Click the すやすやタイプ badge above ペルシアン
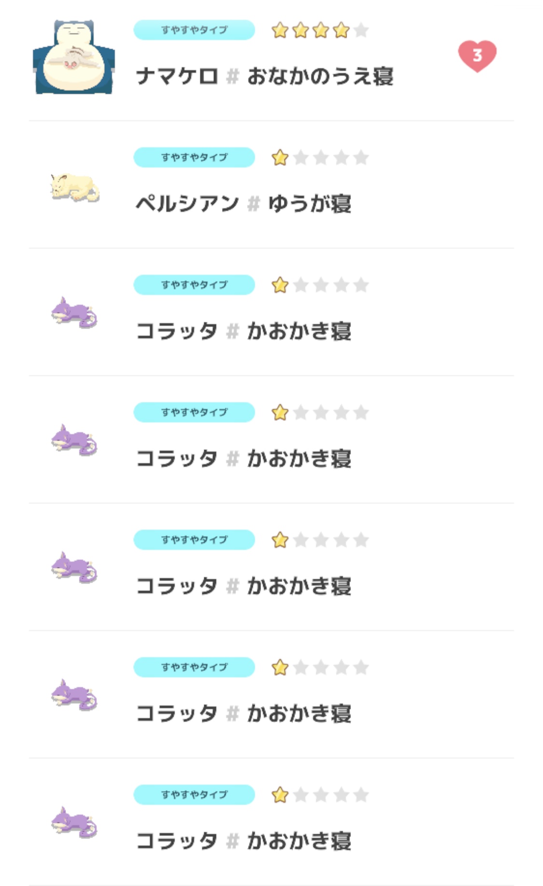Screen dimensions: 543x886 (x=194, y=157)
